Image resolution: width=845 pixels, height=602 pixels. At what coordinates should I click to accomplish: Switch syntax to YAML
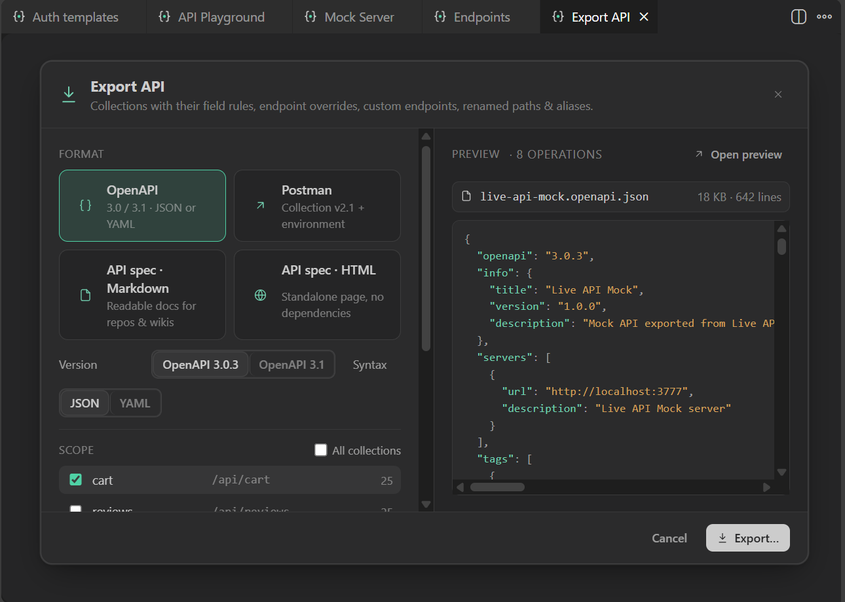(x=135, y=403)
